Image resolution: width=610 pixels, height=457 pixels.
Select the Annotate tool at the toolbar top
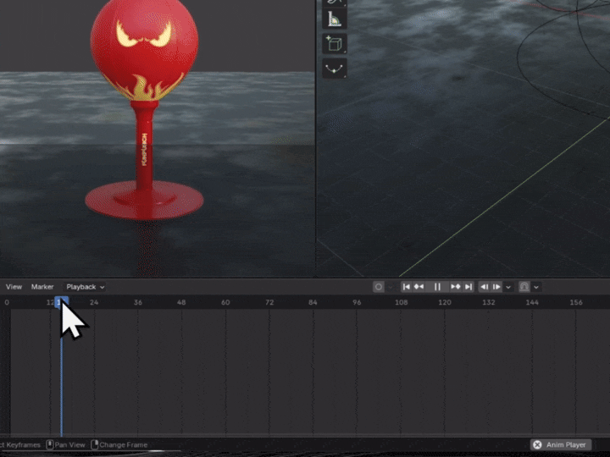(x=335, y=3)
